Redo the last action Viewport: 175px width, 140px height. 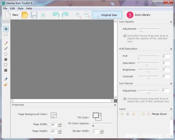(65, 15)
